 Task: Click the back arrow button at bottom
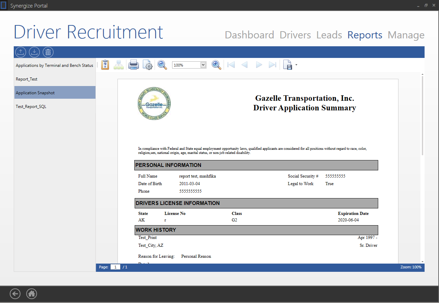pyautogui.click(x=15, y=294)
